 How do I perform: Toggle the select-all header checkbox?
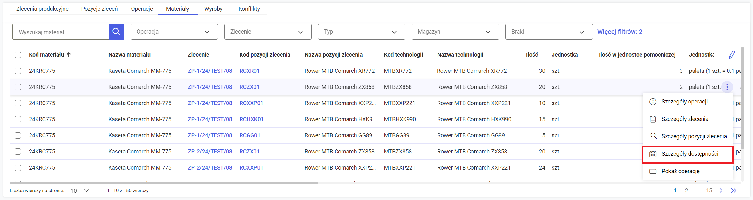(x=18, y=55)
